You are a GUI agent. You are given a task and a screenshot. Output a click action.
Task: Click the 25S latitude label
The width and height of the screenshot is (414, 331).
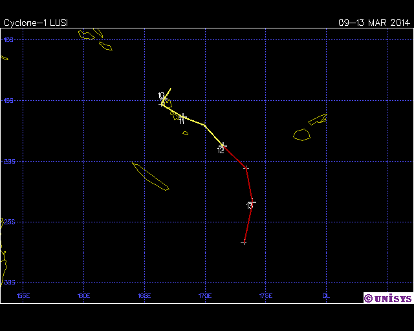9,222
